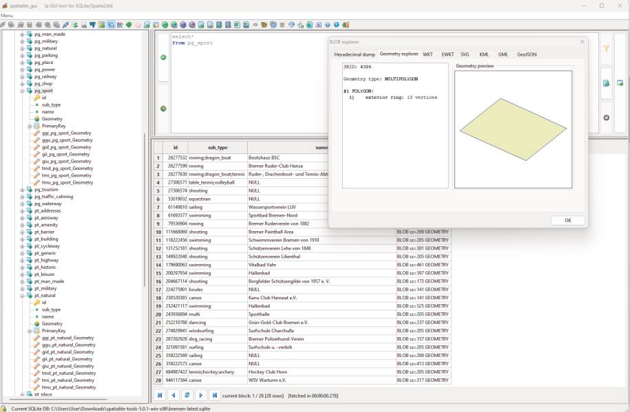Click OK in the BLOB explorer dialog
630x412 pixels.
[568, 221]
